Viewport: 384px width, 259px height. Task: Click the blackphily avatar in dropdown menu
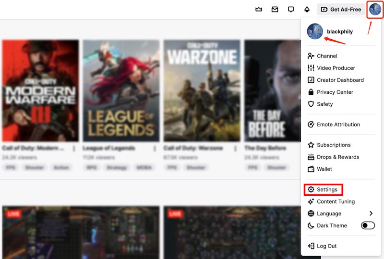point(315,31)
